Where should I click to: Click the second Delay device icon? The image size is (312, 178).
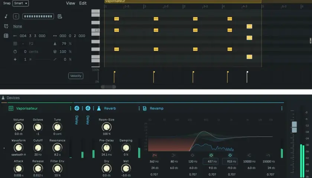pos(88,108)
